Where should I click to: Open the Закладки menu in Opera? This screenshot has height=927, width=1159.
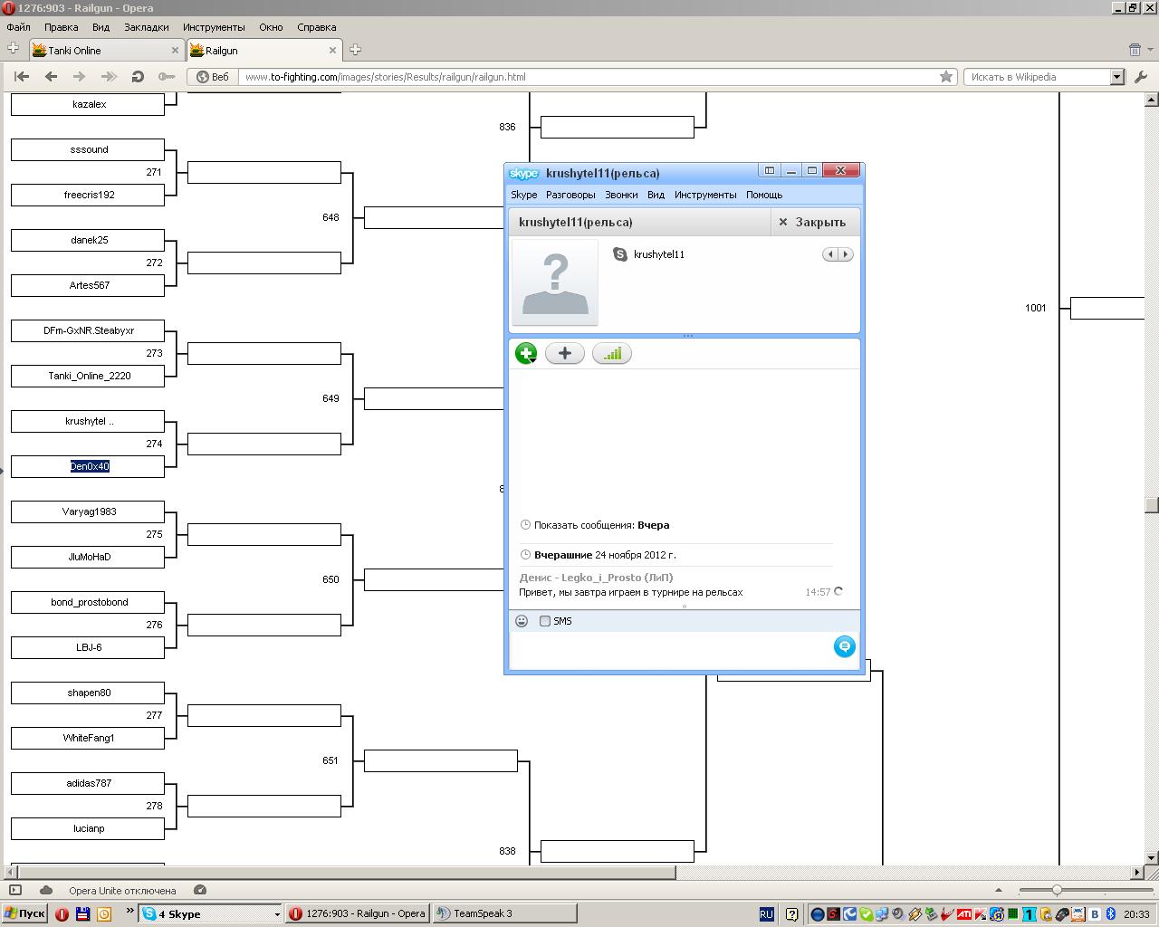(146, 27)
